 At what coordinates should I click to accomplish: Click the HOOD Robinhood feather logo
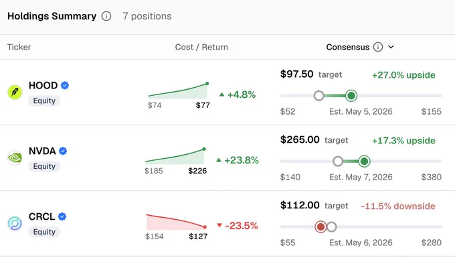pyautogui.click(x=15, y=92)
